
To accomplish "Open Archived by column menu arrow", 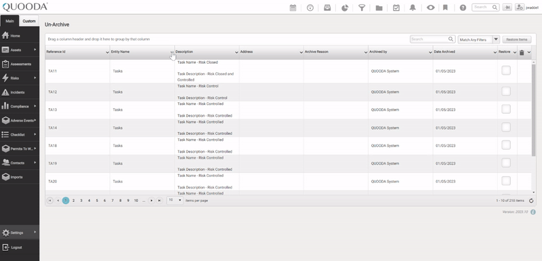I will click(430, 52).
